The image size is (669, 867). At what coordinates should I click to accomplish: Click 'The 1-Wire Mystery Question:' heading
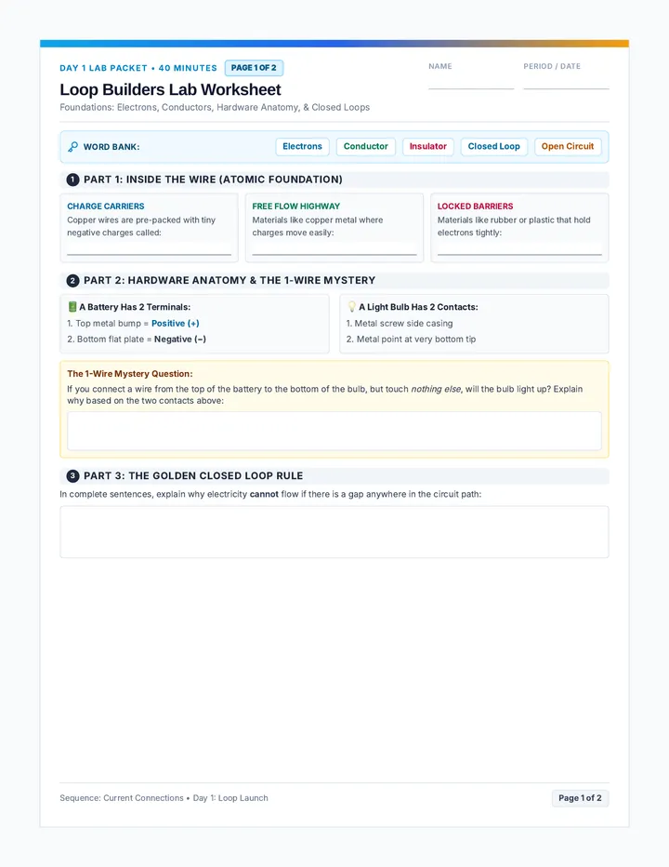(x=130, y=374)
